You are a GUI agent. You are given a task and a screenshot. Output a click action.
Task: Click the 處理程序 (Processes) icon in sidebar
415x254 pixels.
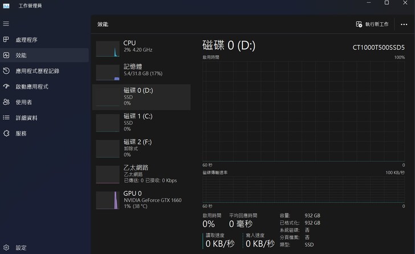click(6, 40)
